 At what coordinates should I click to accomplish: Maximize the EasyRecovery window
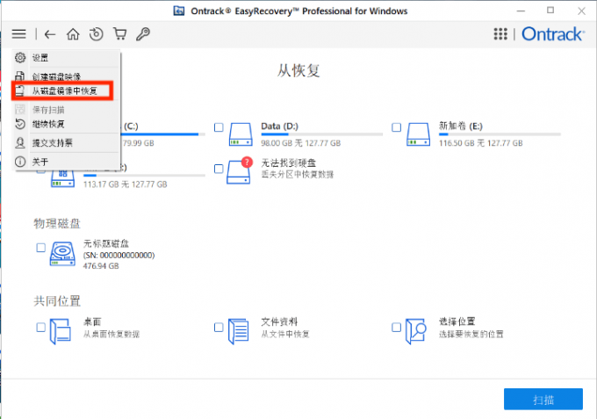click(x=550, y=11)
